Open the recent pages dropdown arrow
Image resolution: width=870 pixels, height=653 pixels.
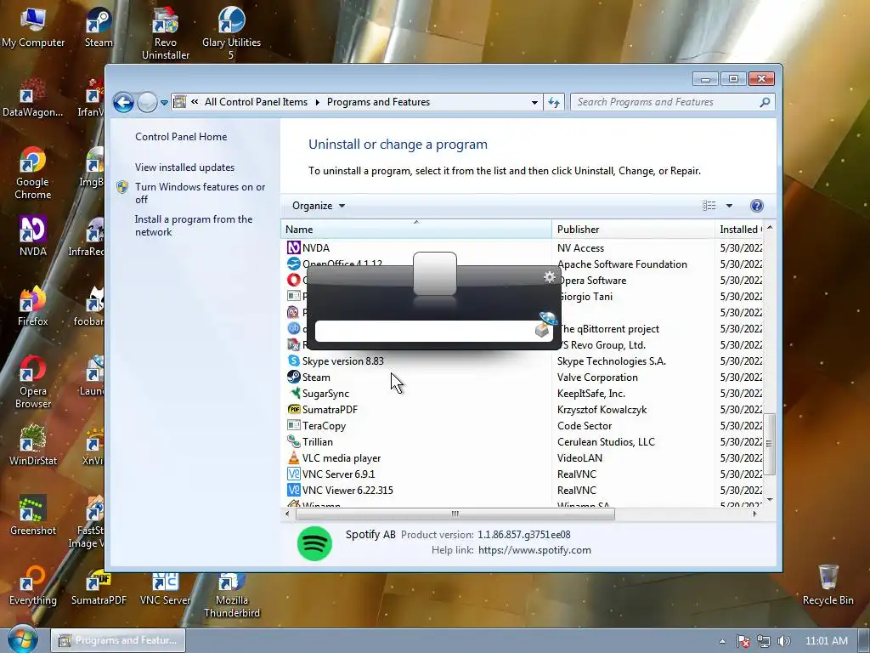(164, 103)
